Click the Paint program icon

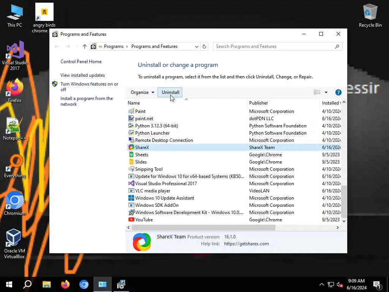point(131,111)
